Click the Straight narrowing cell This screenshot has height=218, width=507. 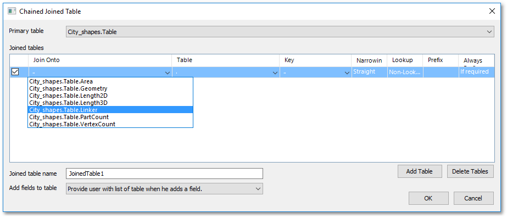coord(369,72)
